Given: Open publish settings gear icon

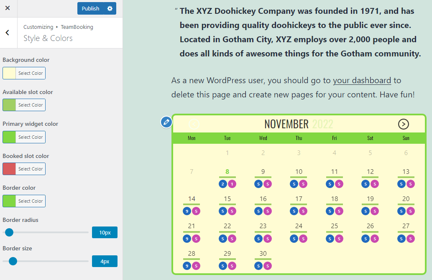Looking at the screenshot, I should click(110, 8).
